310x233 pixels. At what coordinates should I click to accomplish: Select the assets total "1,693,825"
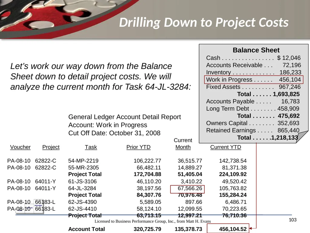(286, 94)
